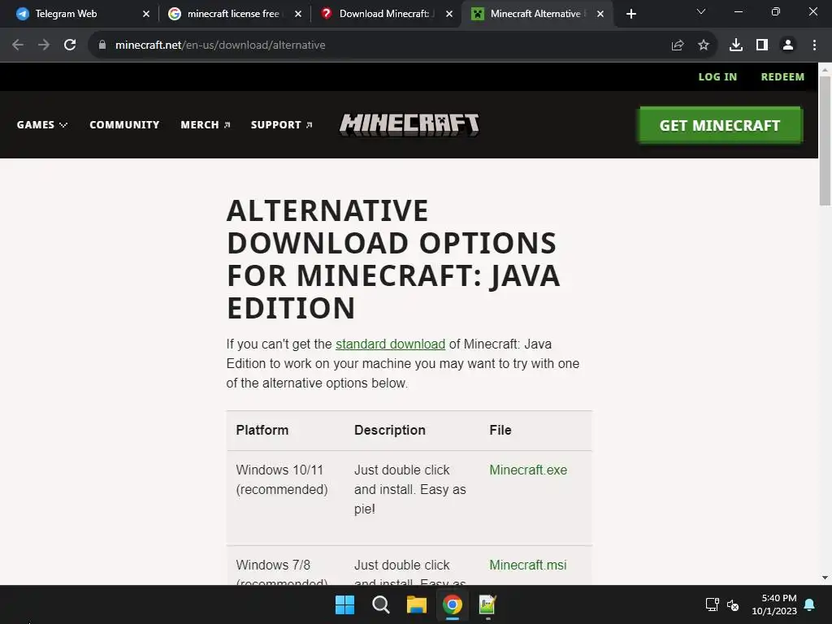Click the Alternative Download Options heading
The image size is (832, 624).
coord(393,259)
